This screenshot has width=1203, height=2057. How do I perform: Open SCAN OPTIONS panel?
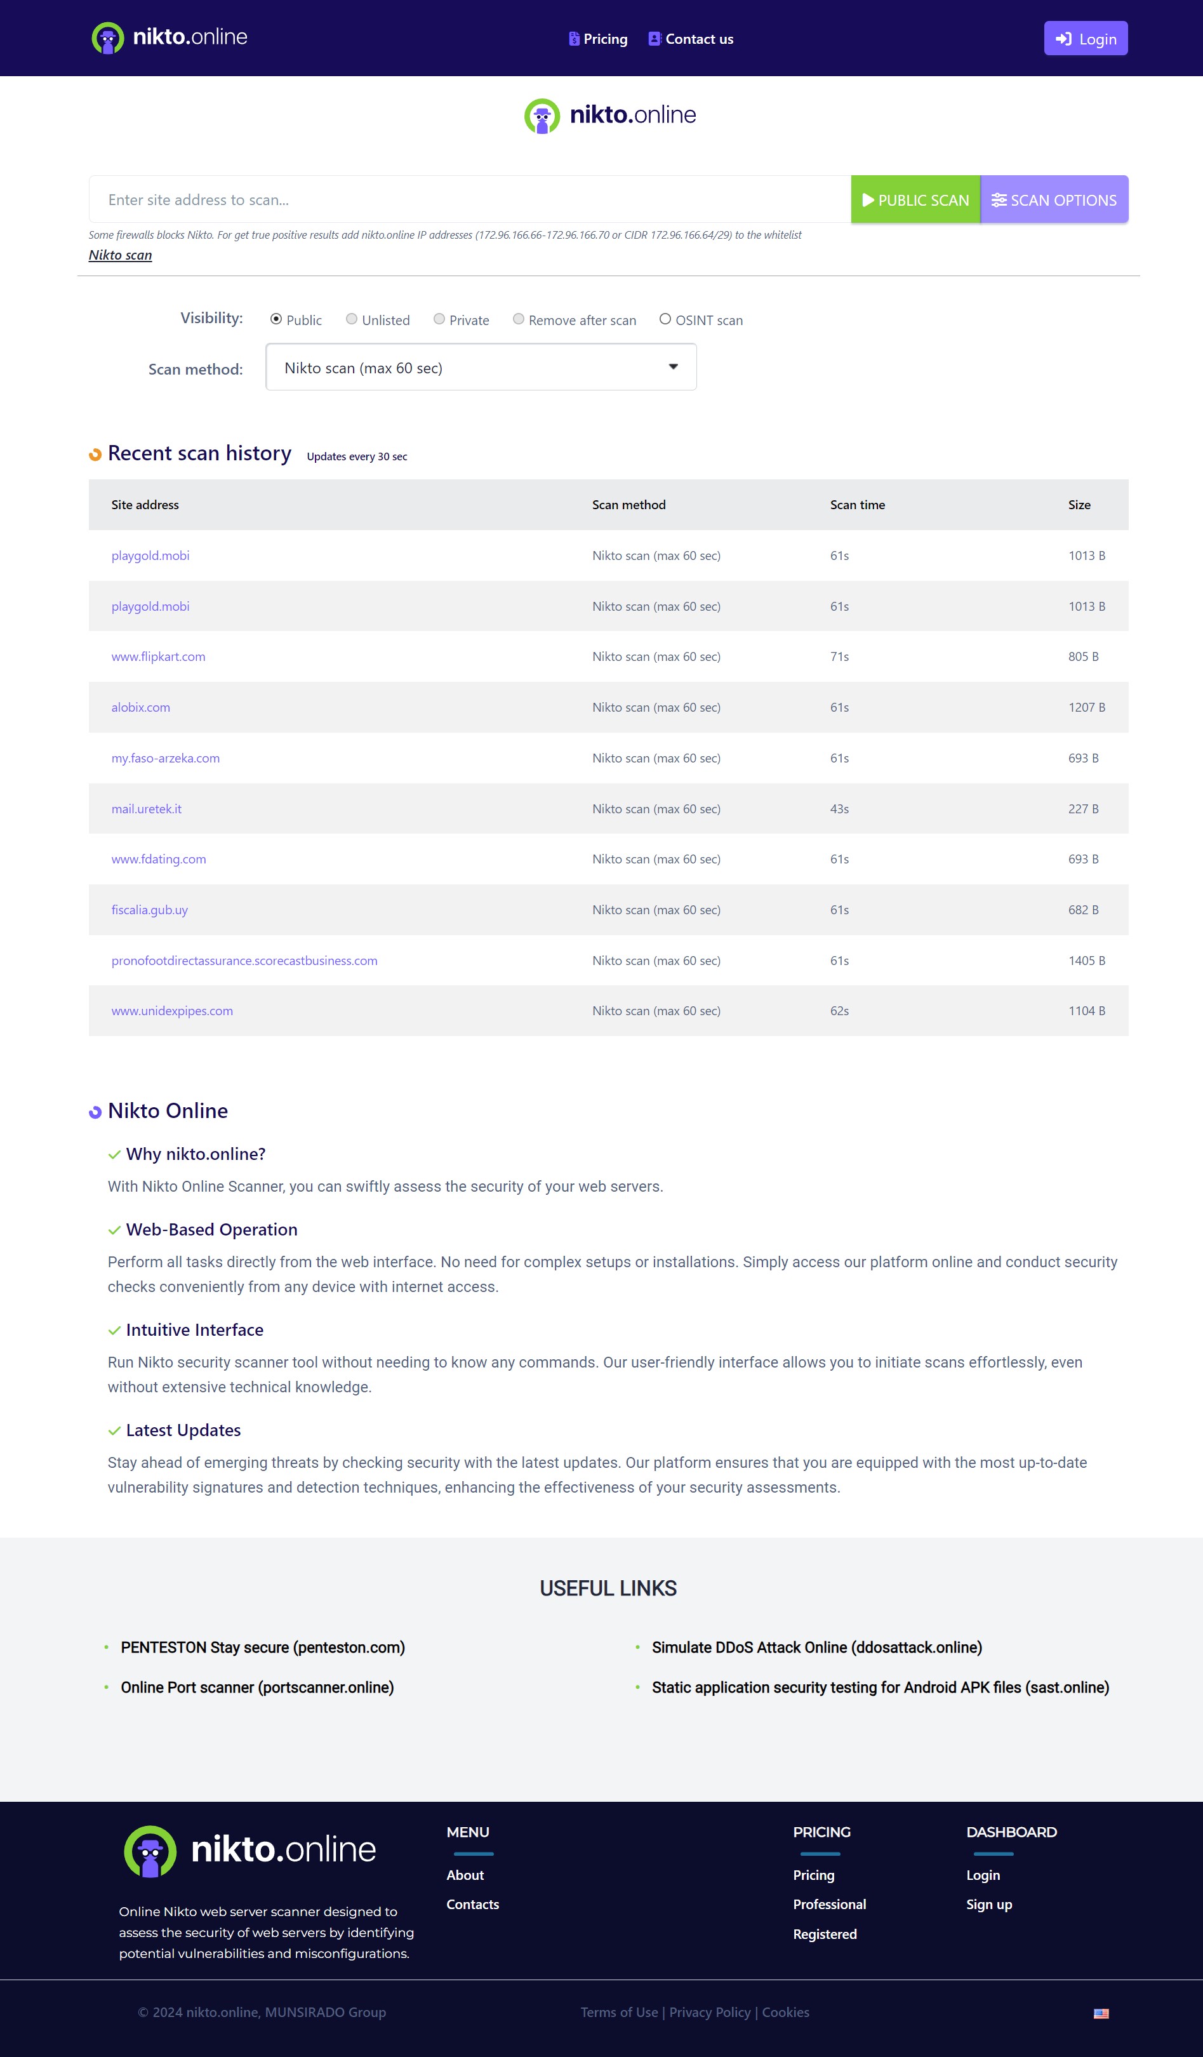coord(1054,200)
